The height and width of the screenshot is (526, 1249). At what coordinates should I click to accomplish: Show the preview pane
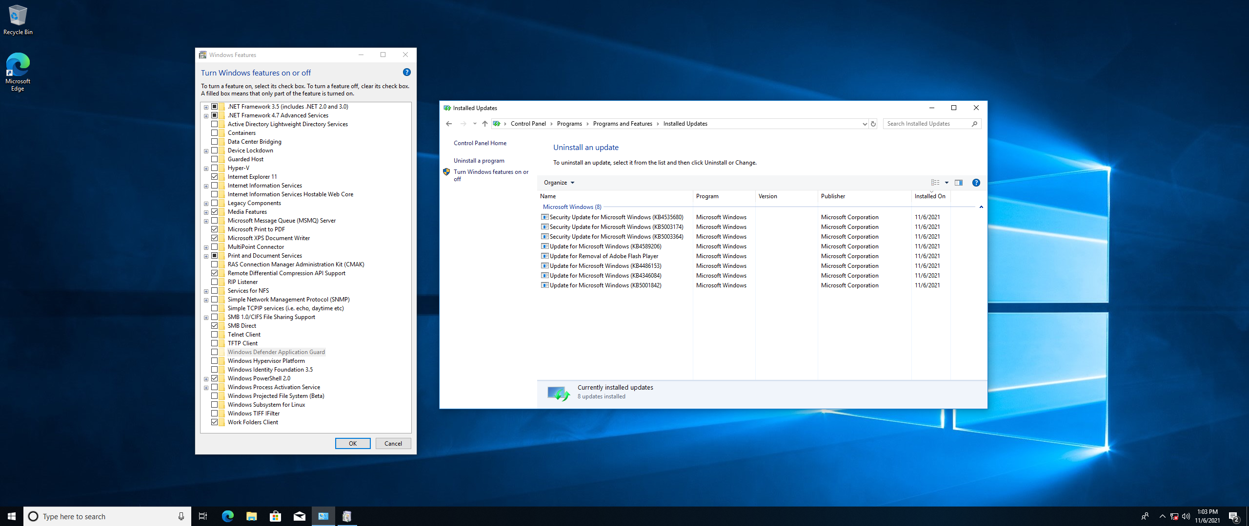tap(958, 183)
